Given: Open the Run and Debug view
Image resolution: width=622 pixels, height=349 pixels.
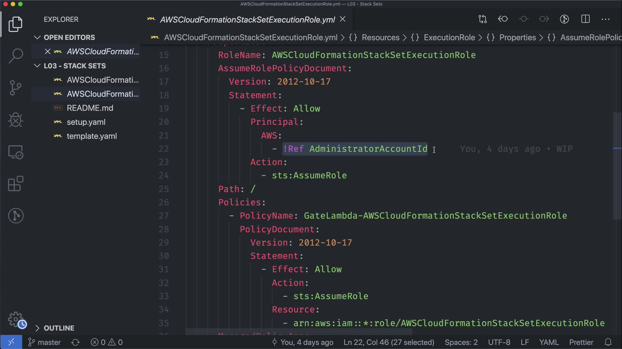Looking at the screenshot, I should coord(16,120).
